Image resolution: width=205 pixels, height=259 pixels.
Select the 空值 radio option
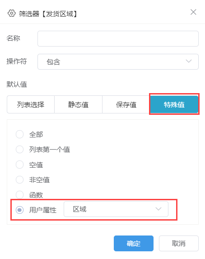(19, 165)
